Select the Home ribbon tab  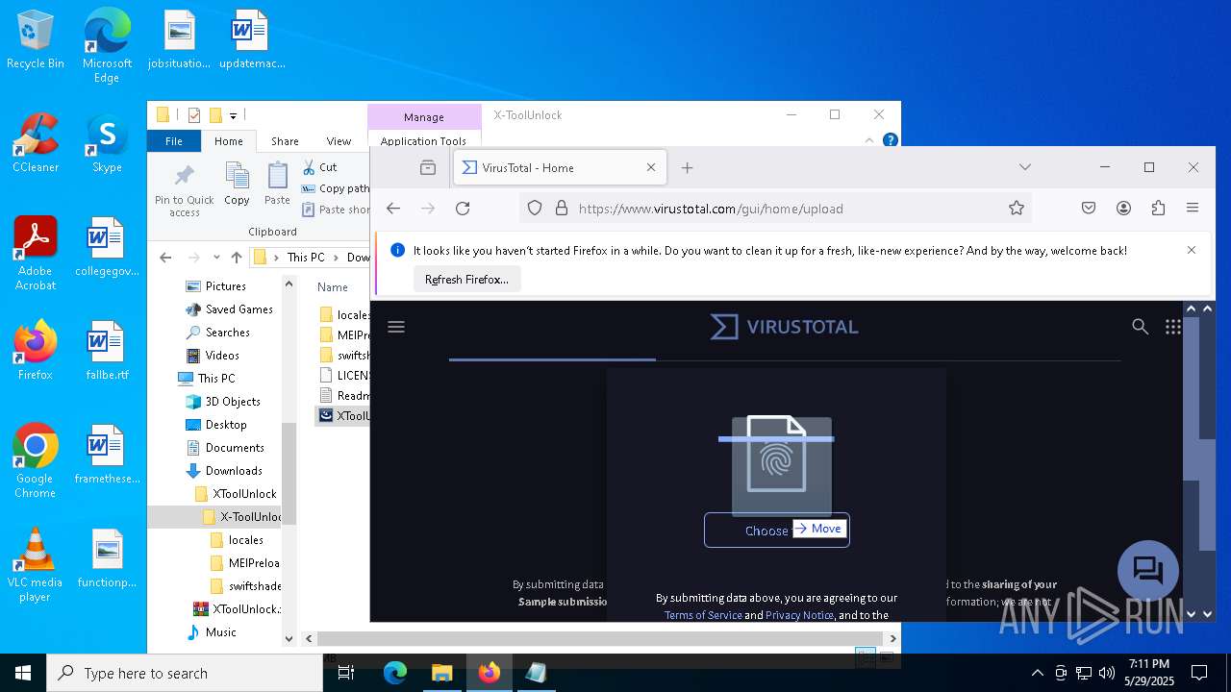point(229,141)
